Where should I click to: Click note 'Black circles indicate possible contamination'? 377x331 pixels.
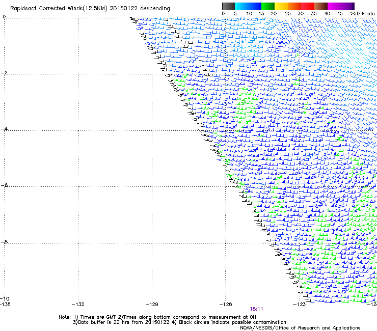click(x=232, y=322)
